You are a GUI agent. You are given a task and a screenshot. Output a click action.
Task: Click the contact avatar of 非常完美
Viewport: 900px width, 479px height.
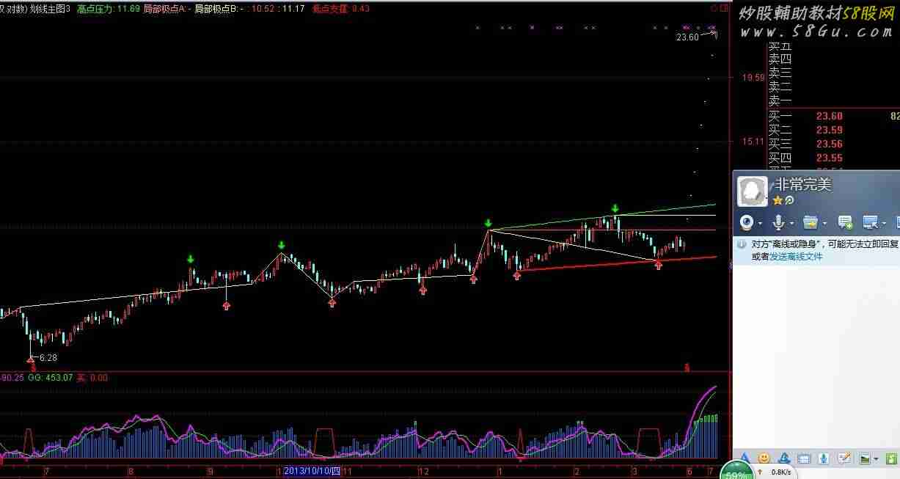[752, 191]
